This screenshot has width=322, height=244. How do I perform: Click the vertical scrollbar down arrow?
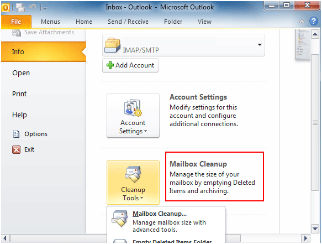click(x=315, y=229)
